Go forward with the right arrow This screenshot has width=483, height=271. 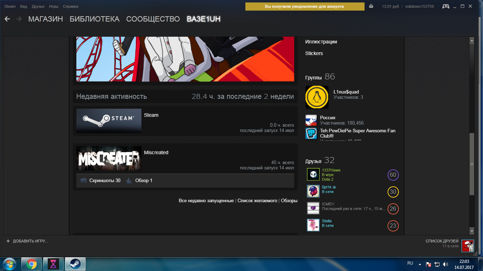click(x=19, y=19)
